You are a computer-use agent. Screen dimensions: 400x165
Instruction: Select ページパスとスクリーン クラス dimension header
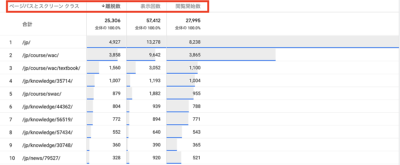tap(44, 6)
